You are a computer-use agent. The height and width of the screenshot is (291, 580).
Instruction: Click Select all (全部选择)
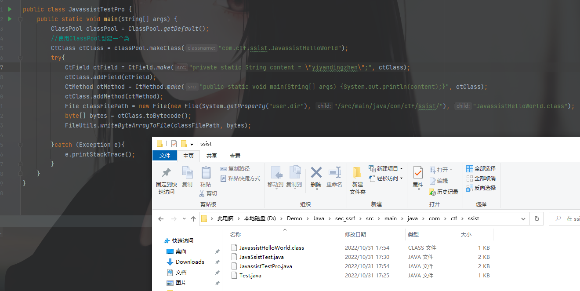click(481, 169)
